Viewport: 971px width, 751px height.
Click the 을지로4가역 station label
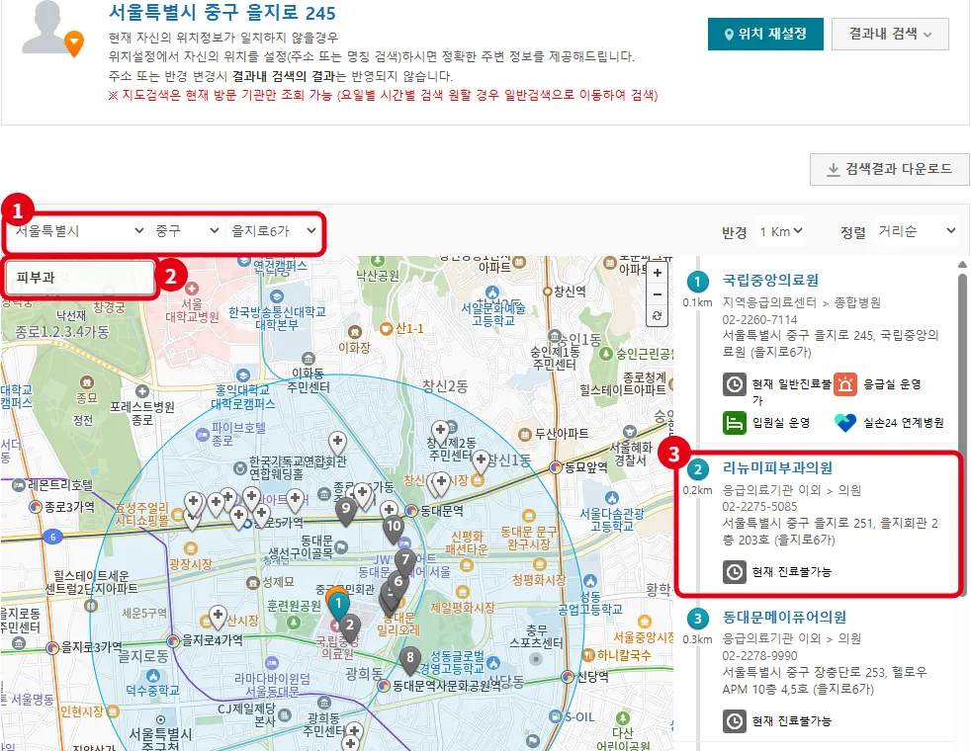tap(212, 640)
